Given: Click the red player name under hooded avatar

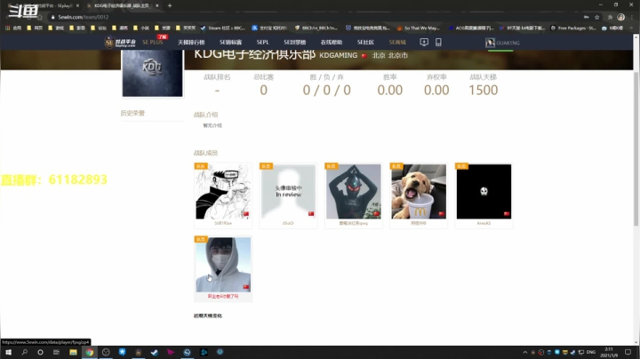Looking at the screenshot, I should point(223,297).
